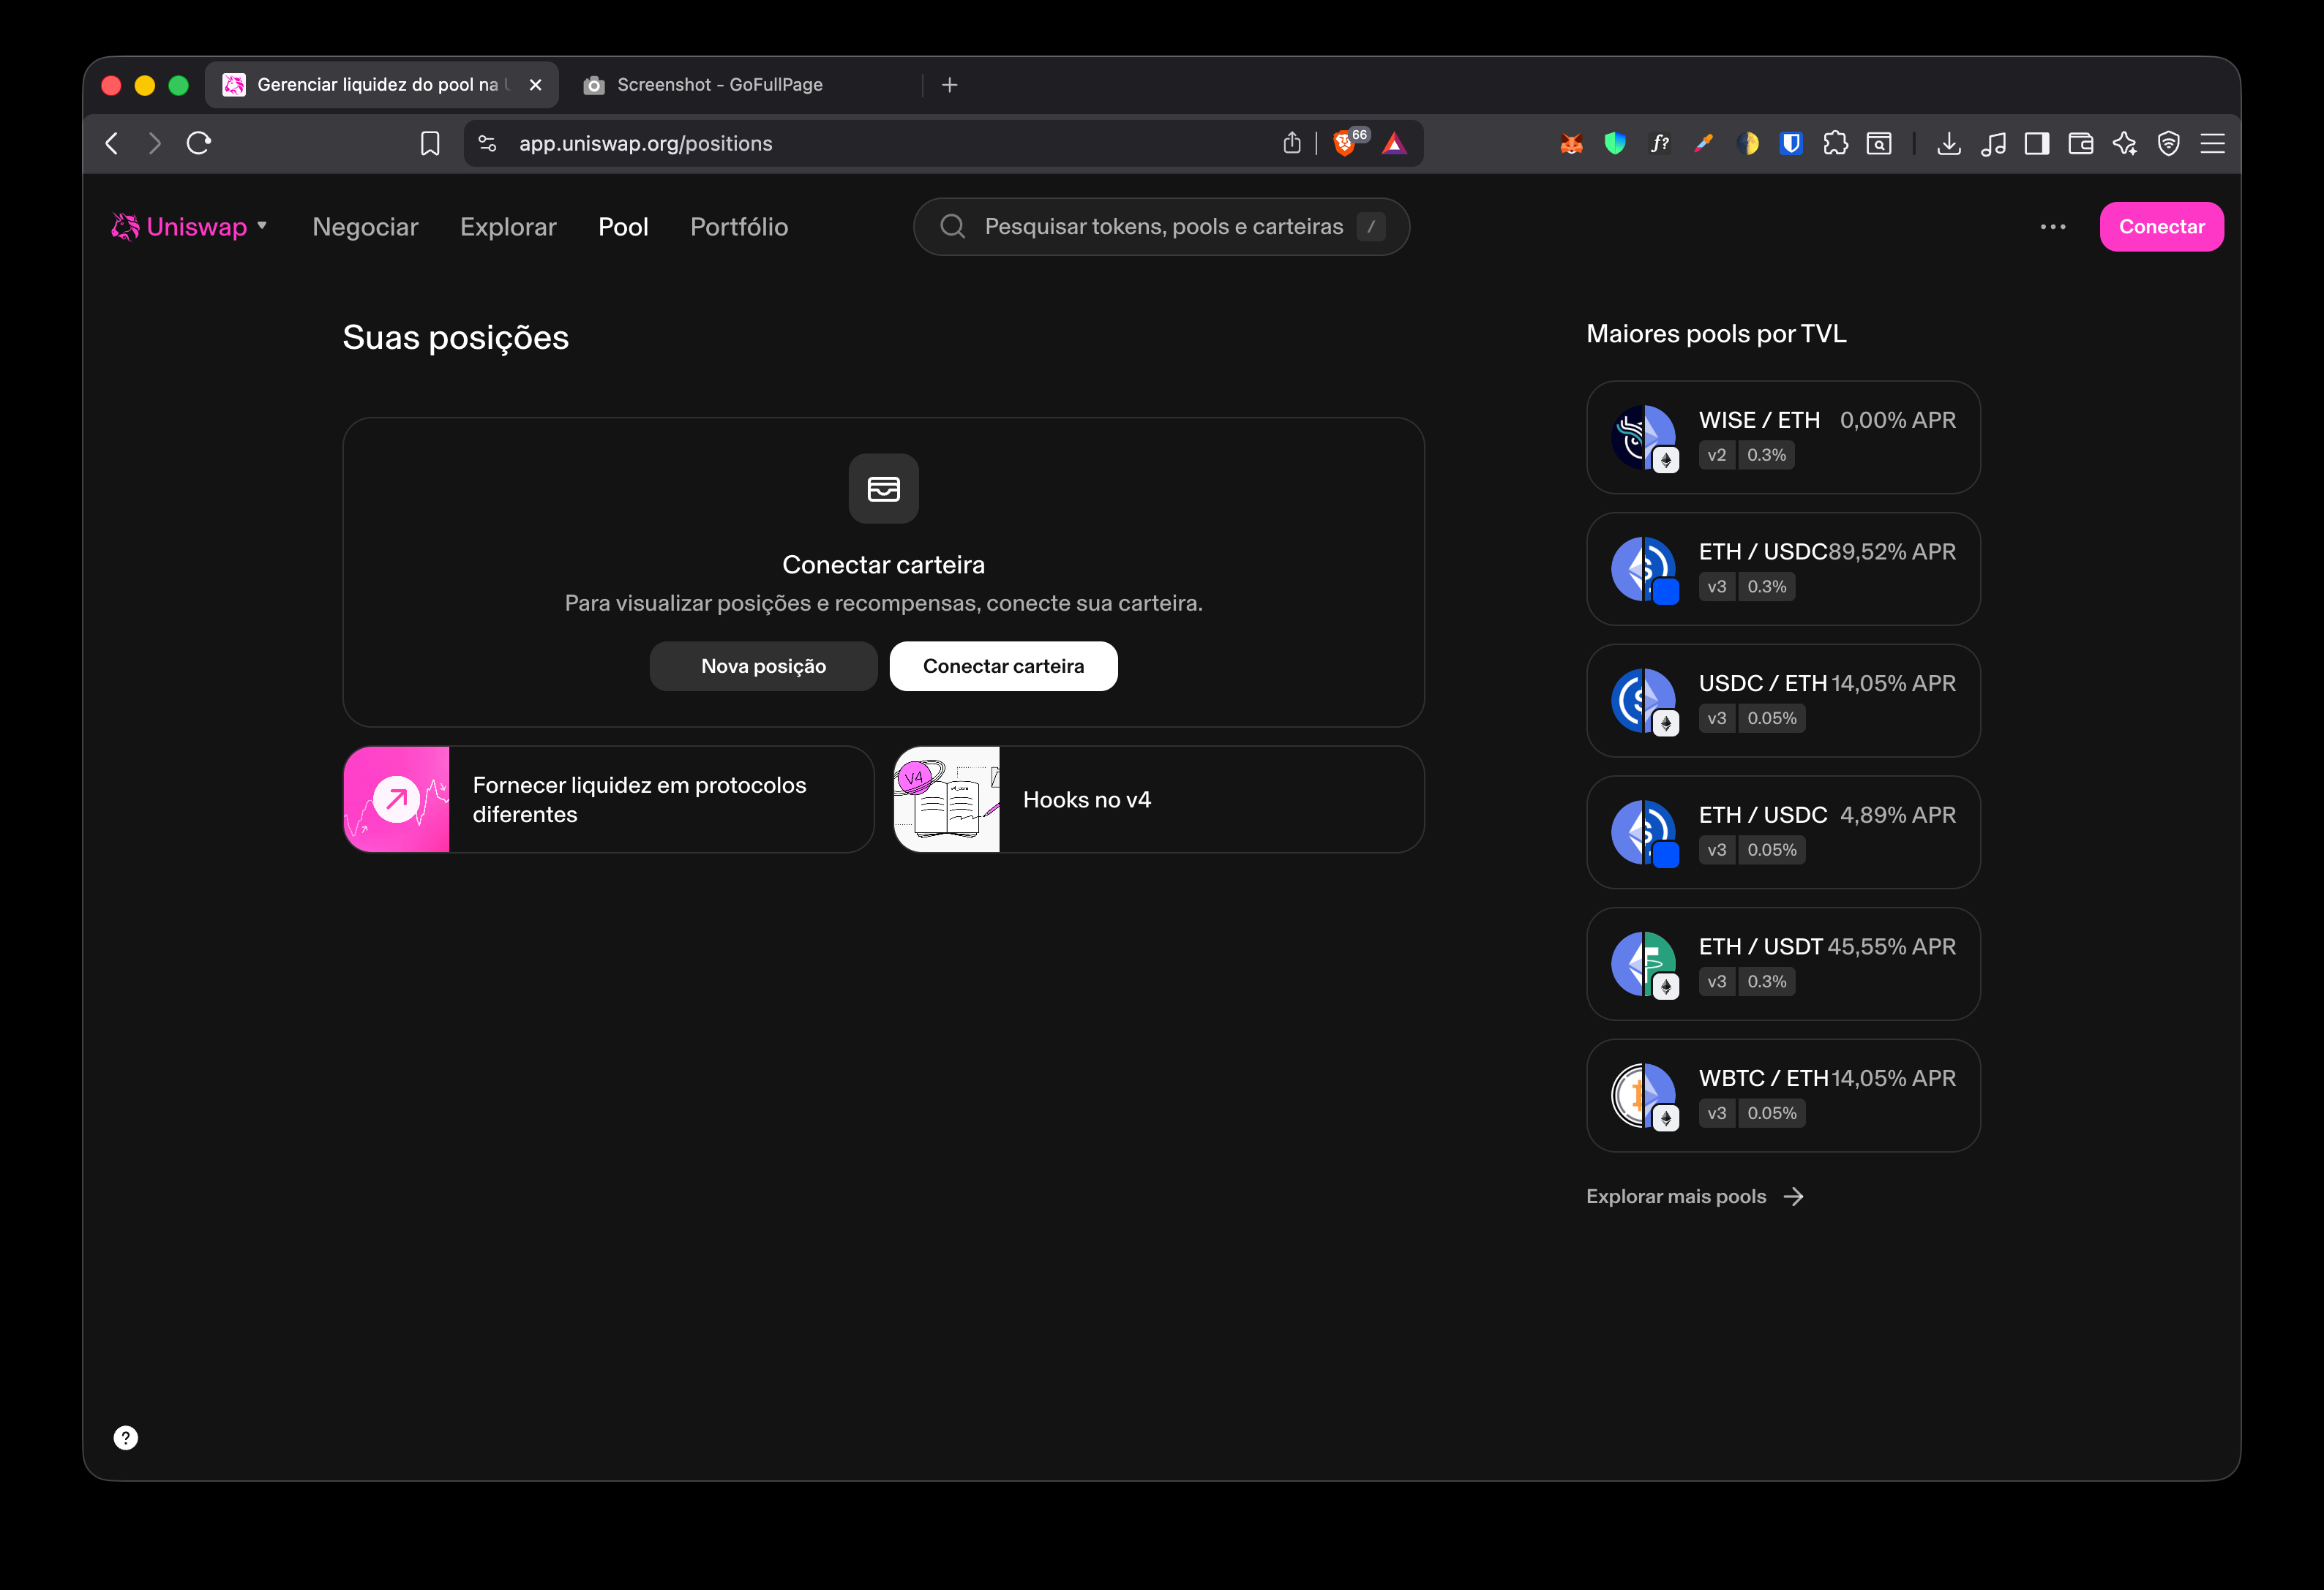Image resolution: width=2324 pixels, height=1590 pixels.
Task: Open the Brave Wallet icon
Action: coord(2081,144)
